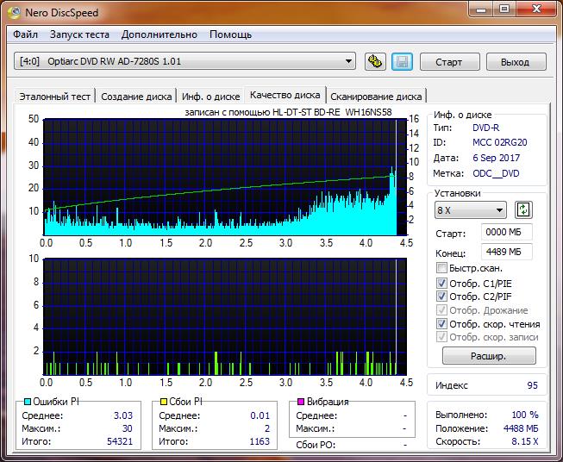This screenshot has width=563, height=462.
Task: Enable the Быстр.скан. checkbox
Action: pyautogui.click(x=442, y=268)
